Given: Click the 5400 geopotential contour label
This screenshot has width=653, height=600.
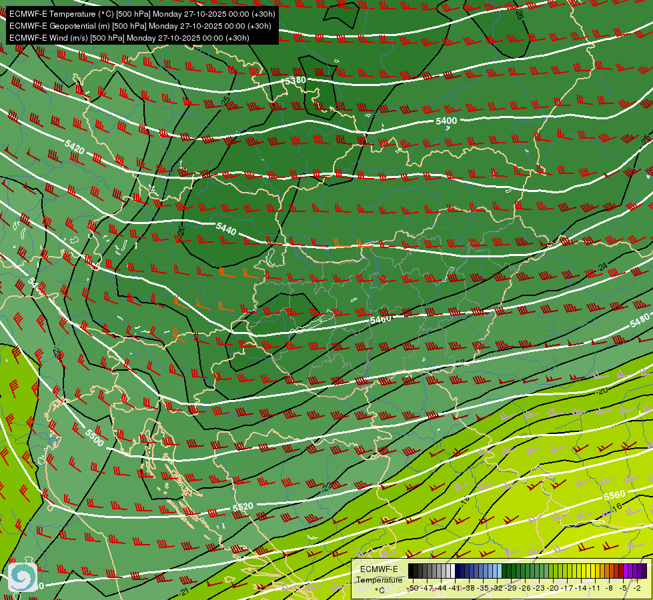Looking at the screenshot, I should click(x=446, y=121).
